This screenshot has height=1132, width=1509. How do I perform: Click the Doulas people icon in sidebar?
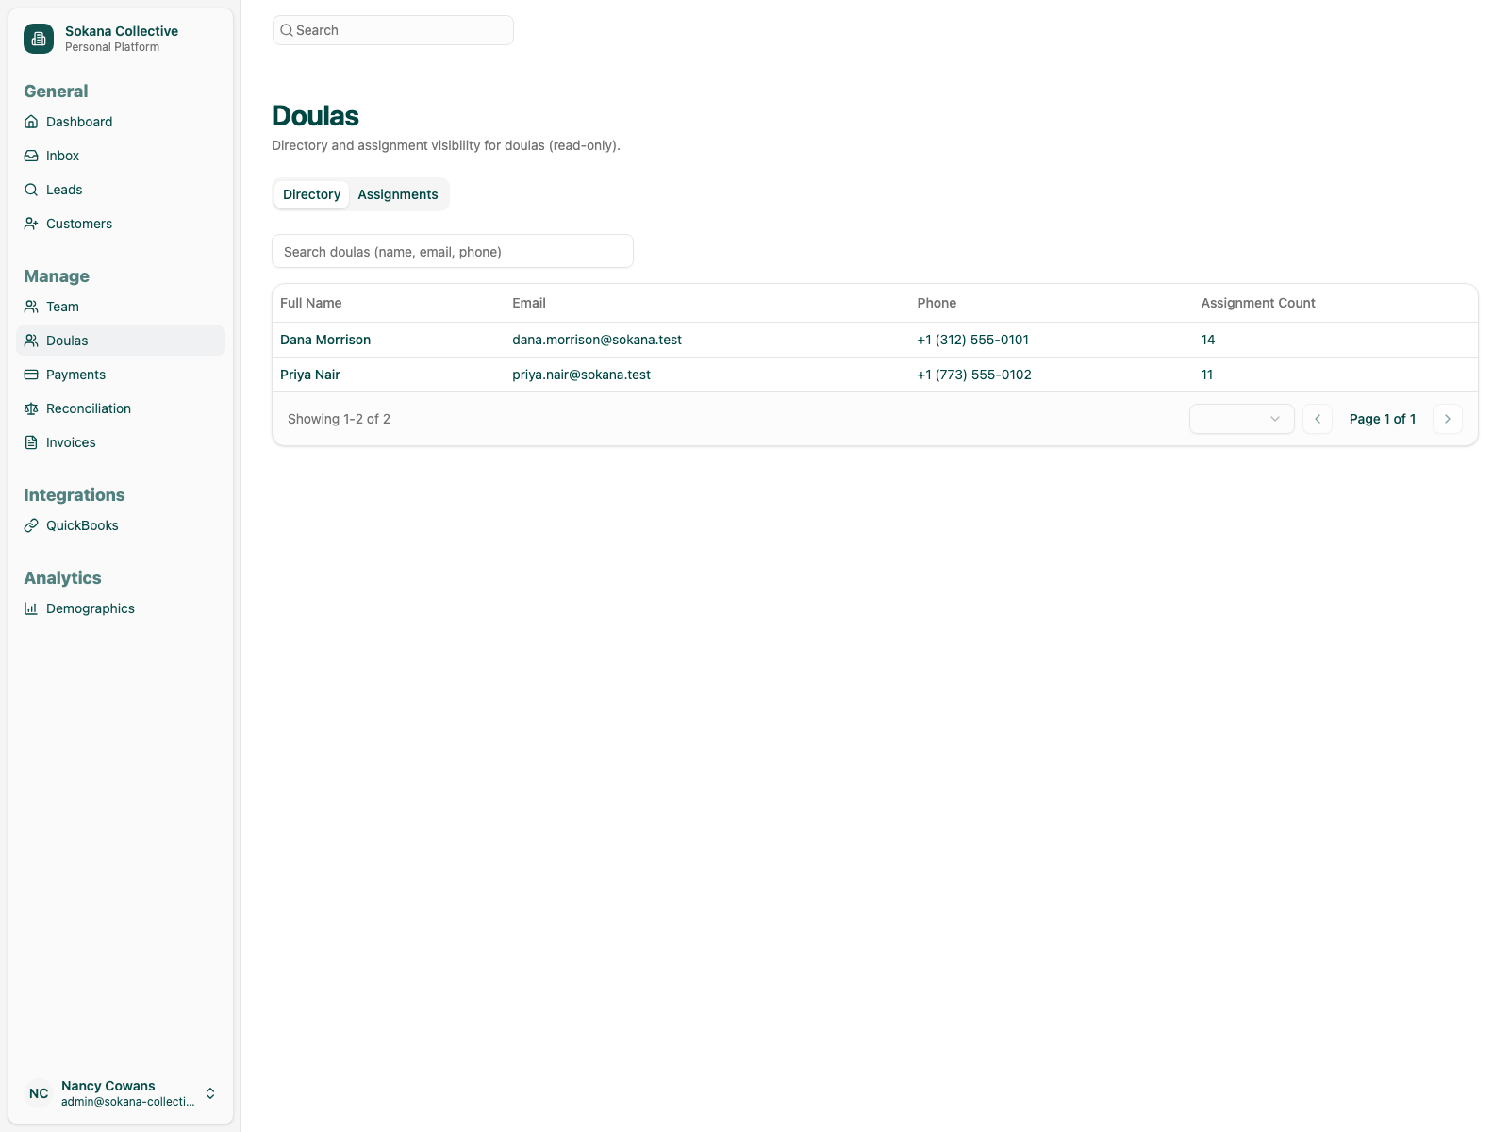click(31, 341)
